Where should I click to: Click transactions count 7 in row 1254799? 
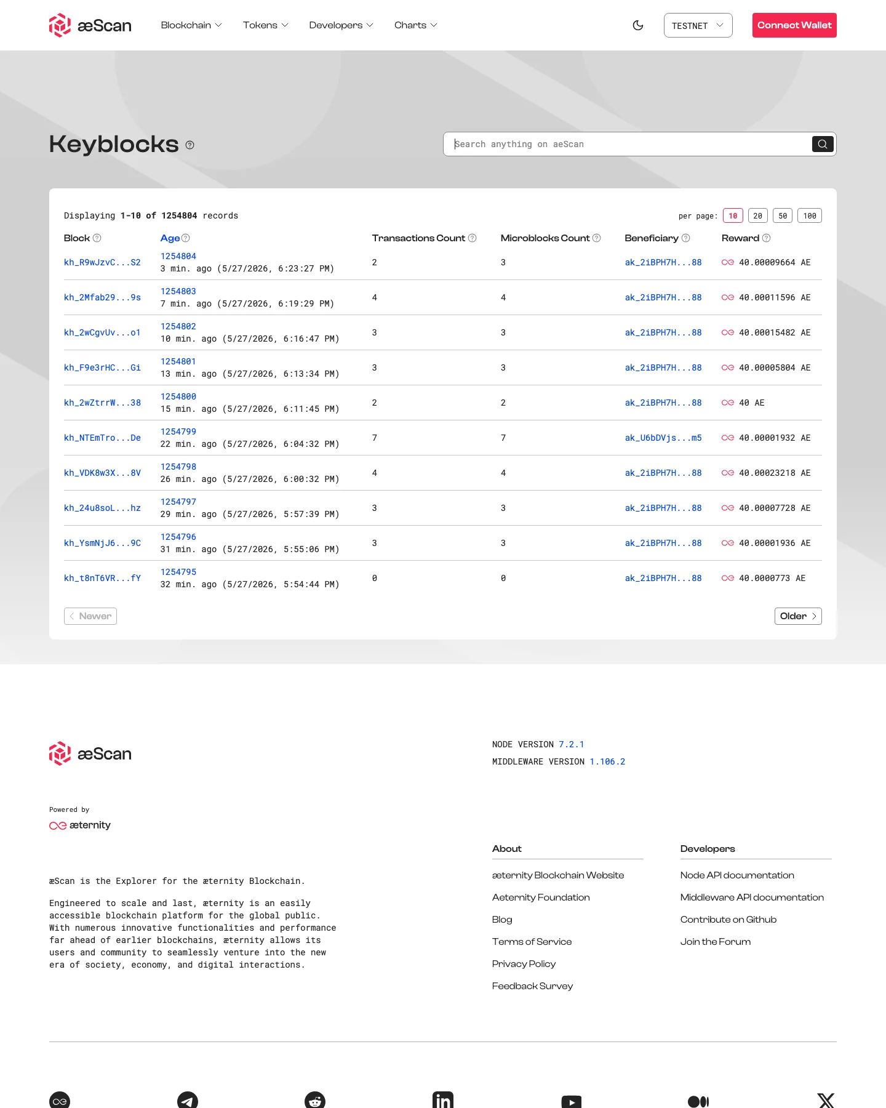pyautogui.click(x=374, y=438)
